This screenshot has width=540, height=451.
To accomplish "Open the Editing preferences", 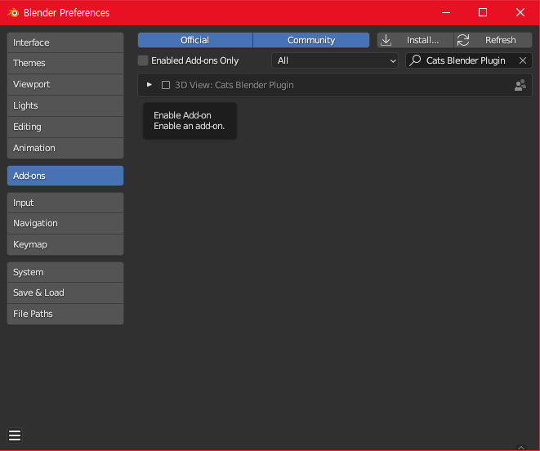I will 65,127.
